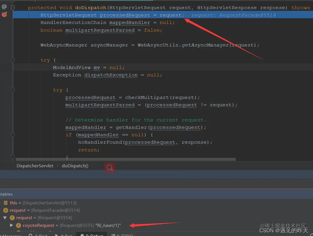Click the multipartRequestParsed = false declaration
Image resolution: width=313 pixels, height=236 pixels.
coord(101,30)
